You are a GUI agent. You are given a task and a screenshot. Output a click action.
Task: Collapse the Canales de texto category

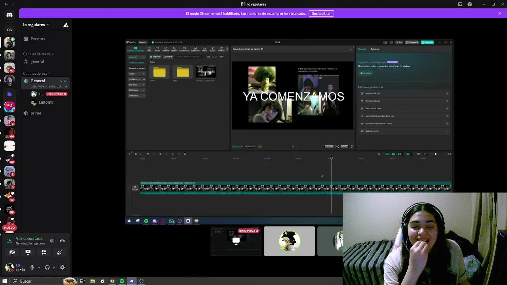coord(38,54)
